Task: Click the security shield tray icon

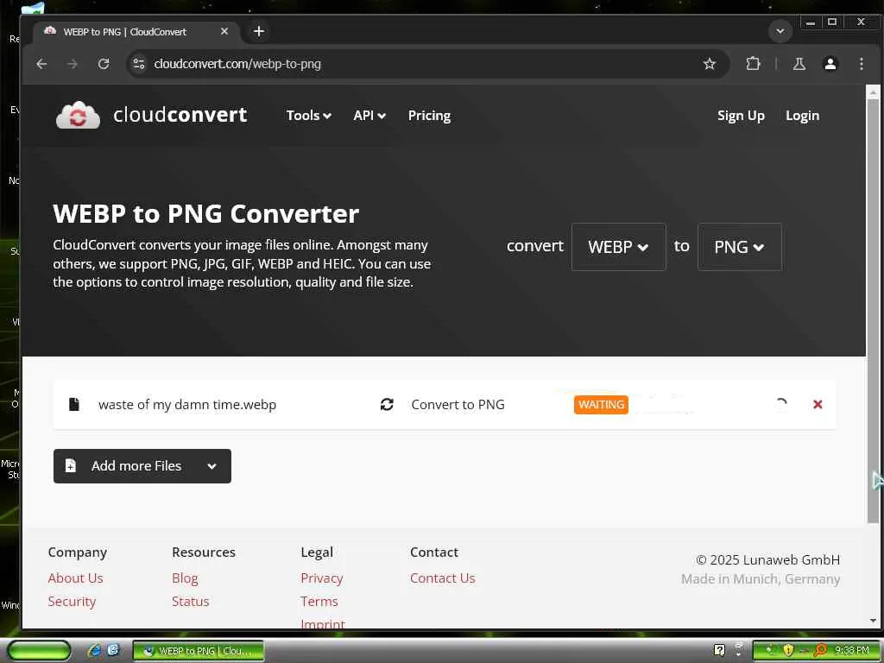Action: click(x=788, y=650)
